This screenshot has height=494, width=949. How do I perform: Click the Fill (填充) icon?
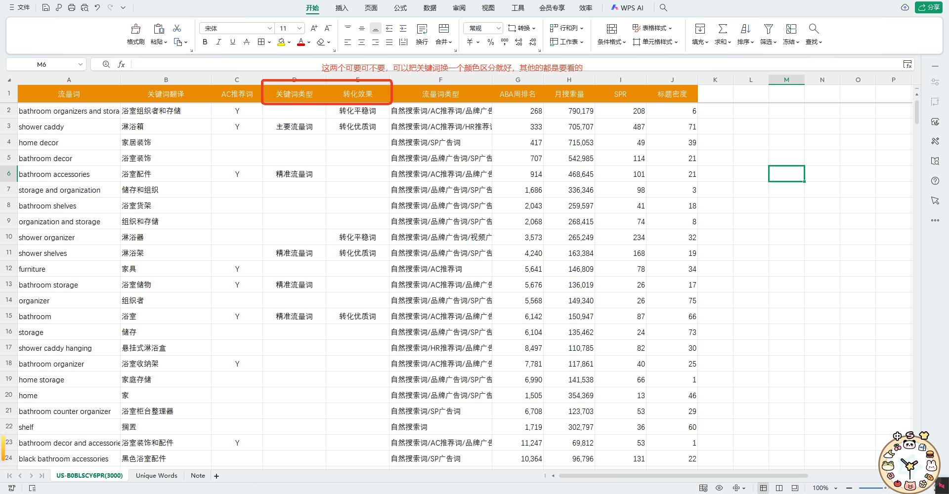700,29
